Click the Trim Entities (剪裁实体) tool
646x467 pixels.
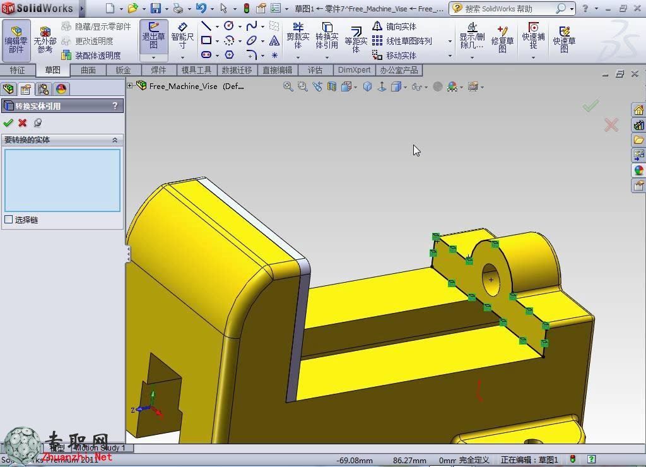(298, 36)
